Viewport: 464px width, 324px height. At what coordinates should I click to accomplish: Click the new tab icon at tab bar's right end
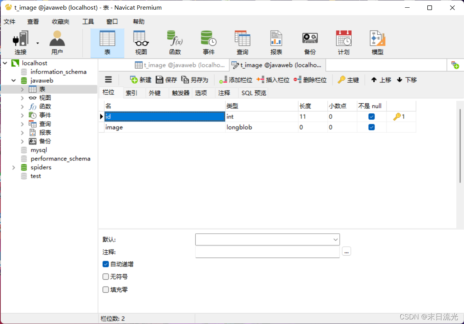coord(455,66)
